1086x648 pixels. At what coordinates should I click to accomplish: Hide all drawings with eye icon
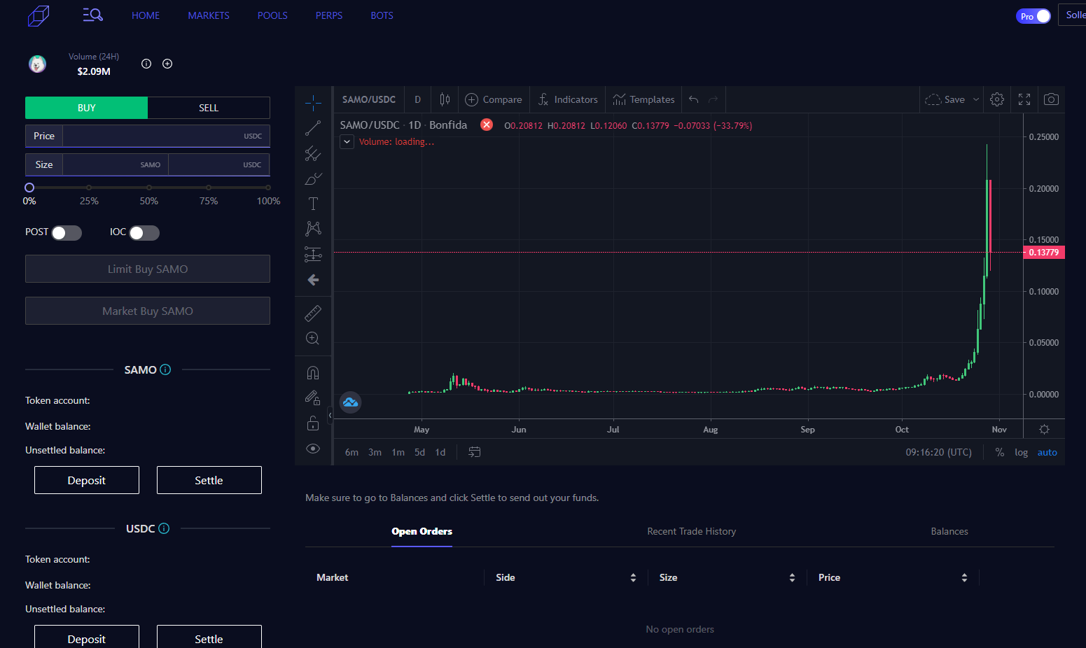[313, 449]
